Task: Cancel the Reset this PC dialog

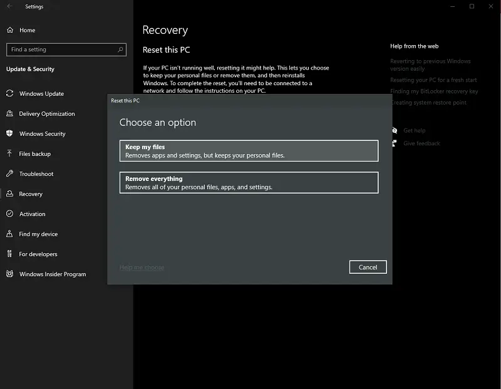Action: pos(368,267)
